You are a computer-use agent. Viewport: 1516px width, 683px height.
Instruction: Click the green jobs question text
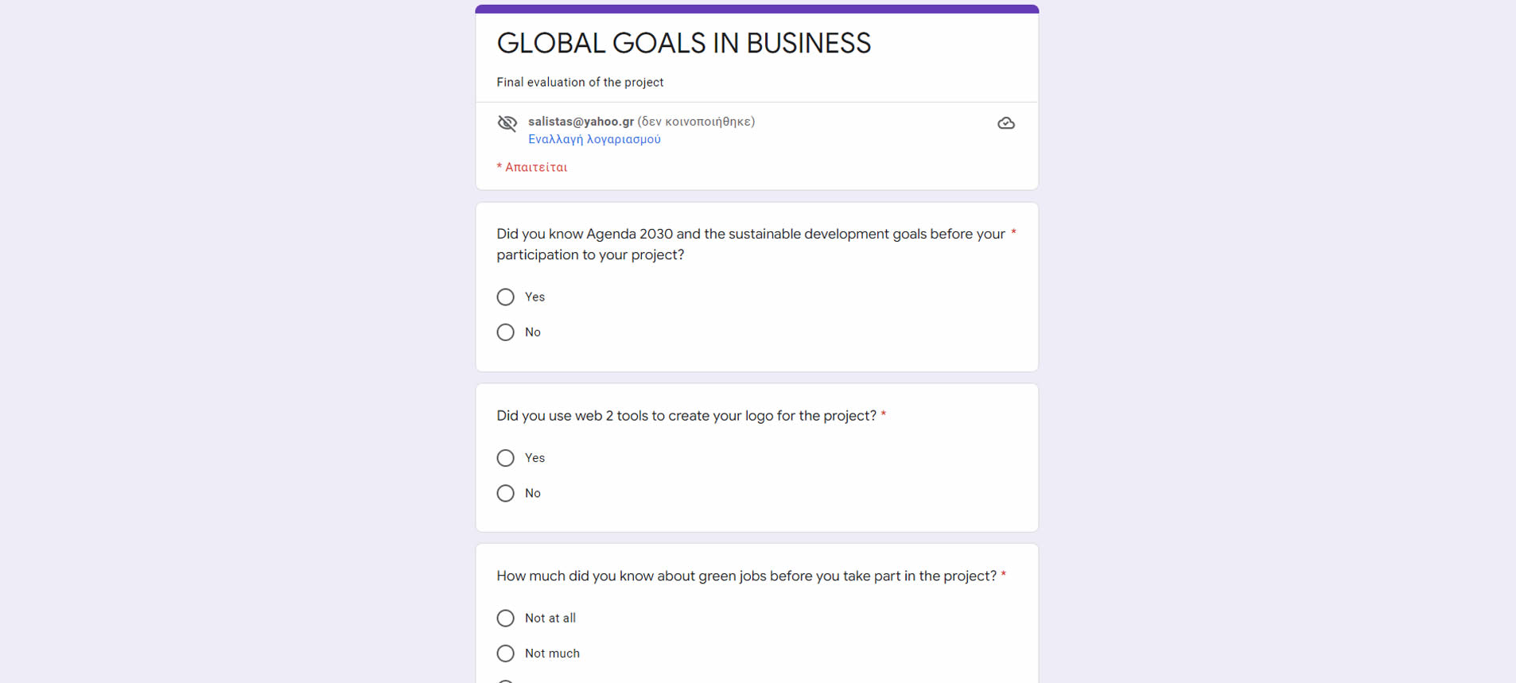coord(746,576)
